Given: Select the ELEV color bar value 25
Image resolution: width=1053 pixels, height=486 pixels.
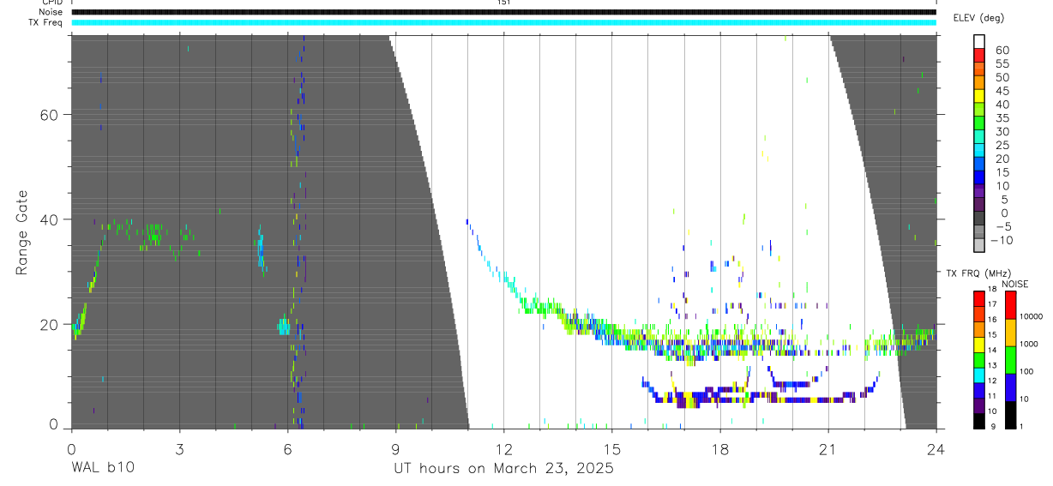Looking at the screenshot, I should click(x=1002, y=146).
